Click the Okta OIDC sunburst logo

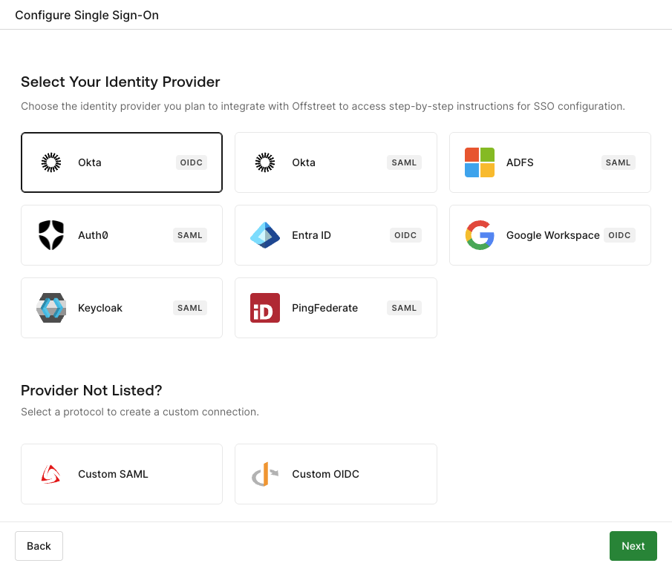(51, 162)
